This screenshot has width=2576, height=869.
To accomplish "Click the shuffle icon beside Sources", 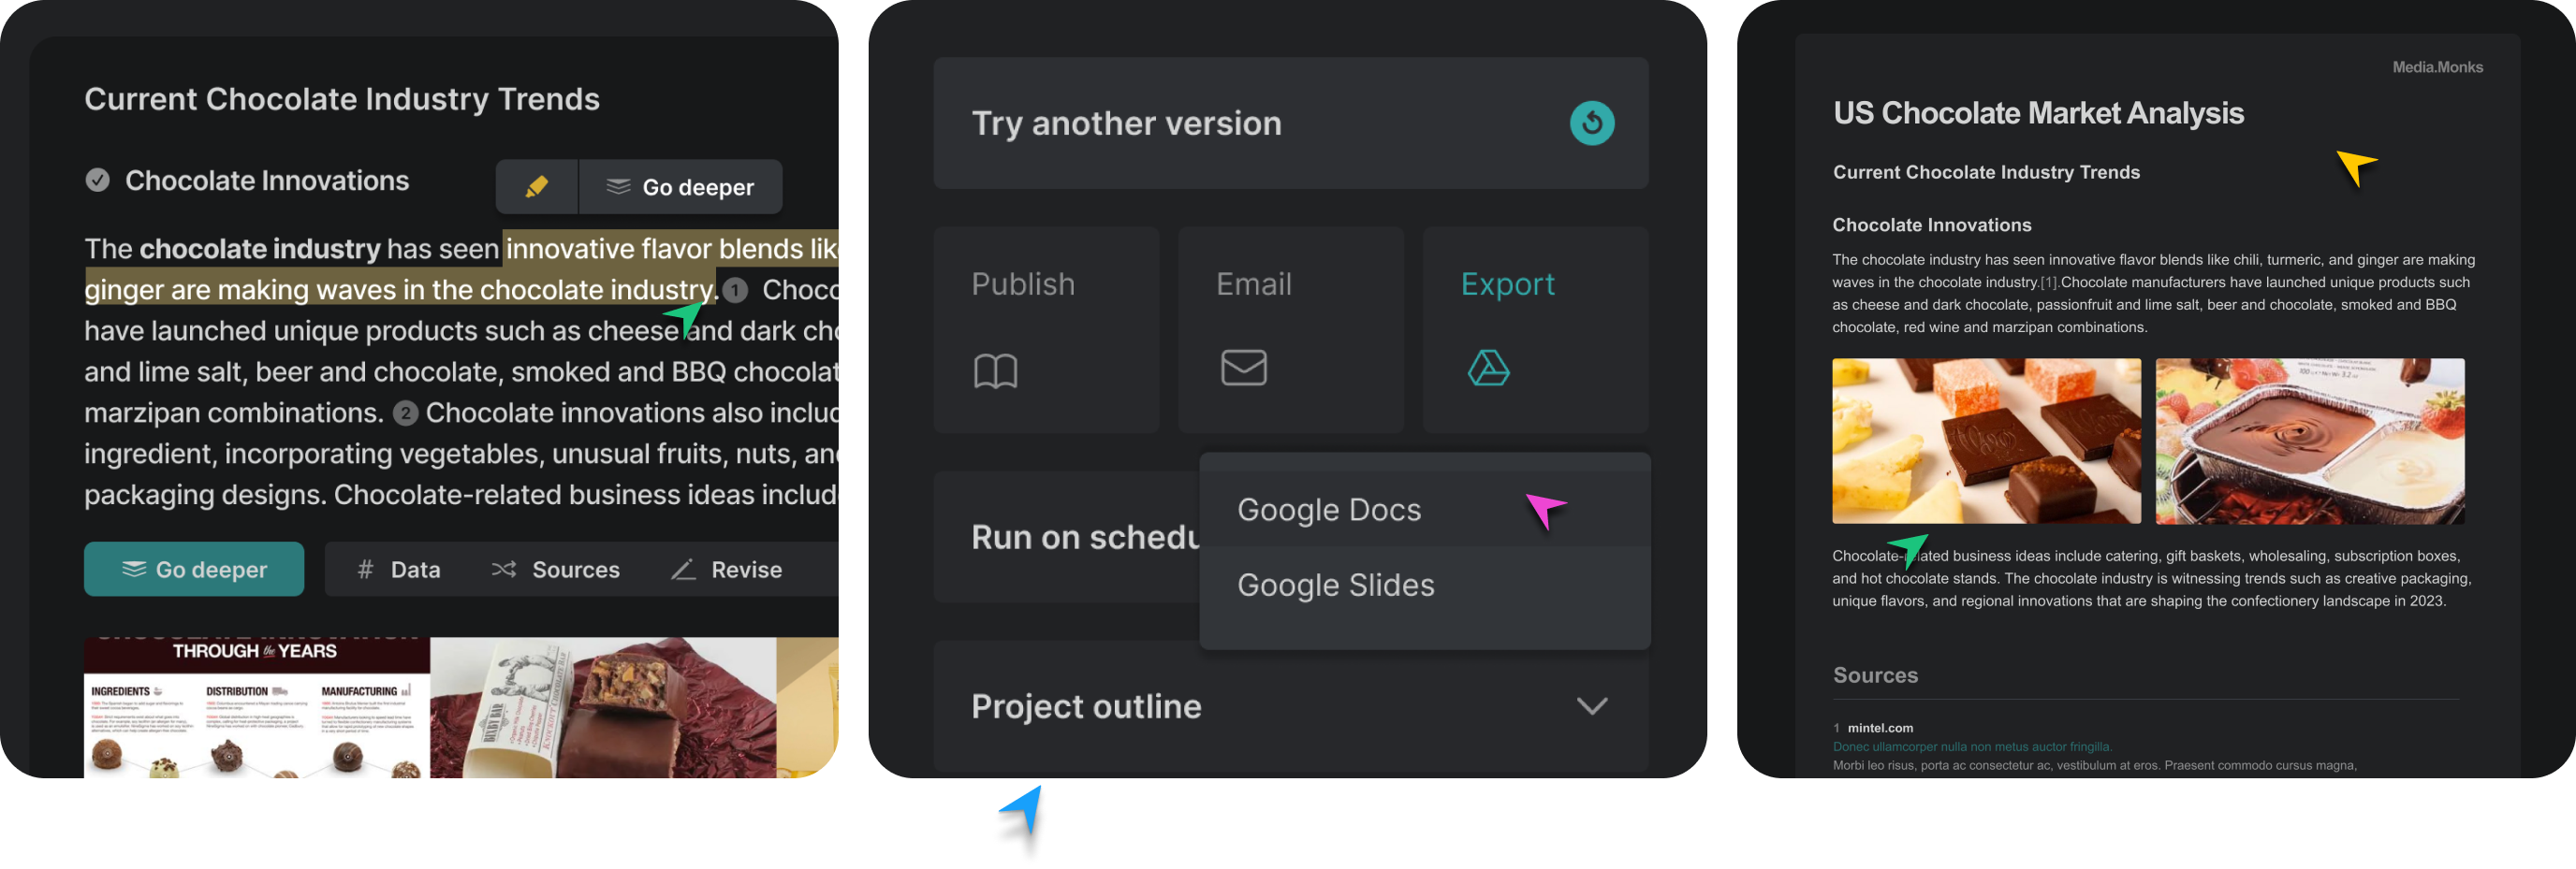I will (504, 570).
